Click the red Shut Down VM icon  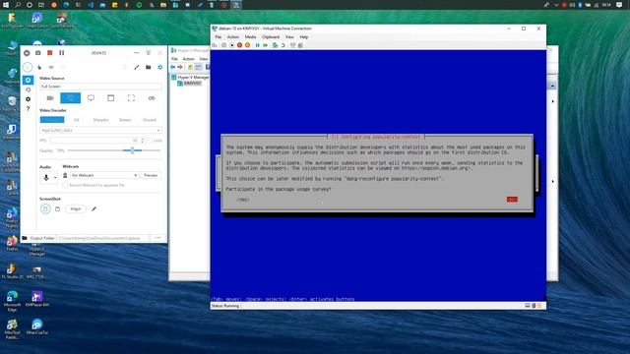[239, 45]
